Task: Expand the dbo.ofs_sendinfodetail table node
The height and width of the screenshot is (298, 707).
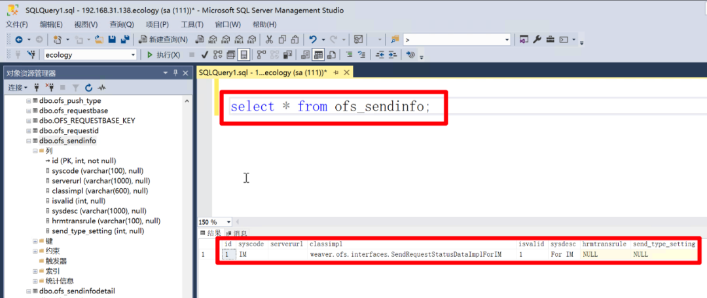Action: pyautogui.click(x=28, y=291)
